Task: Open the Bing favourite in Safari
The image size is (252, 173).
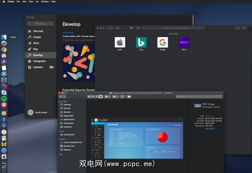Action: pos(141,42)
